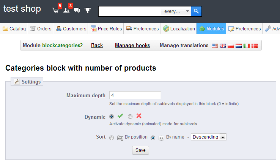
Task: Open the Catalog menu tab
Action: [14, 28]
